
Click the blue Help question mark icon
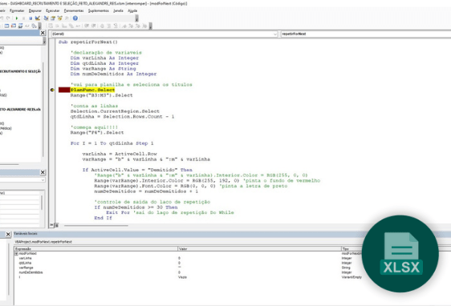click(x=75, y=18)
